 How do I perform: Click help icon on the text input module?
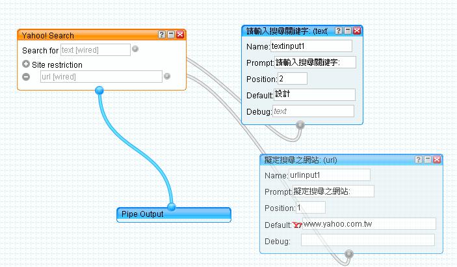pos(339,31)
